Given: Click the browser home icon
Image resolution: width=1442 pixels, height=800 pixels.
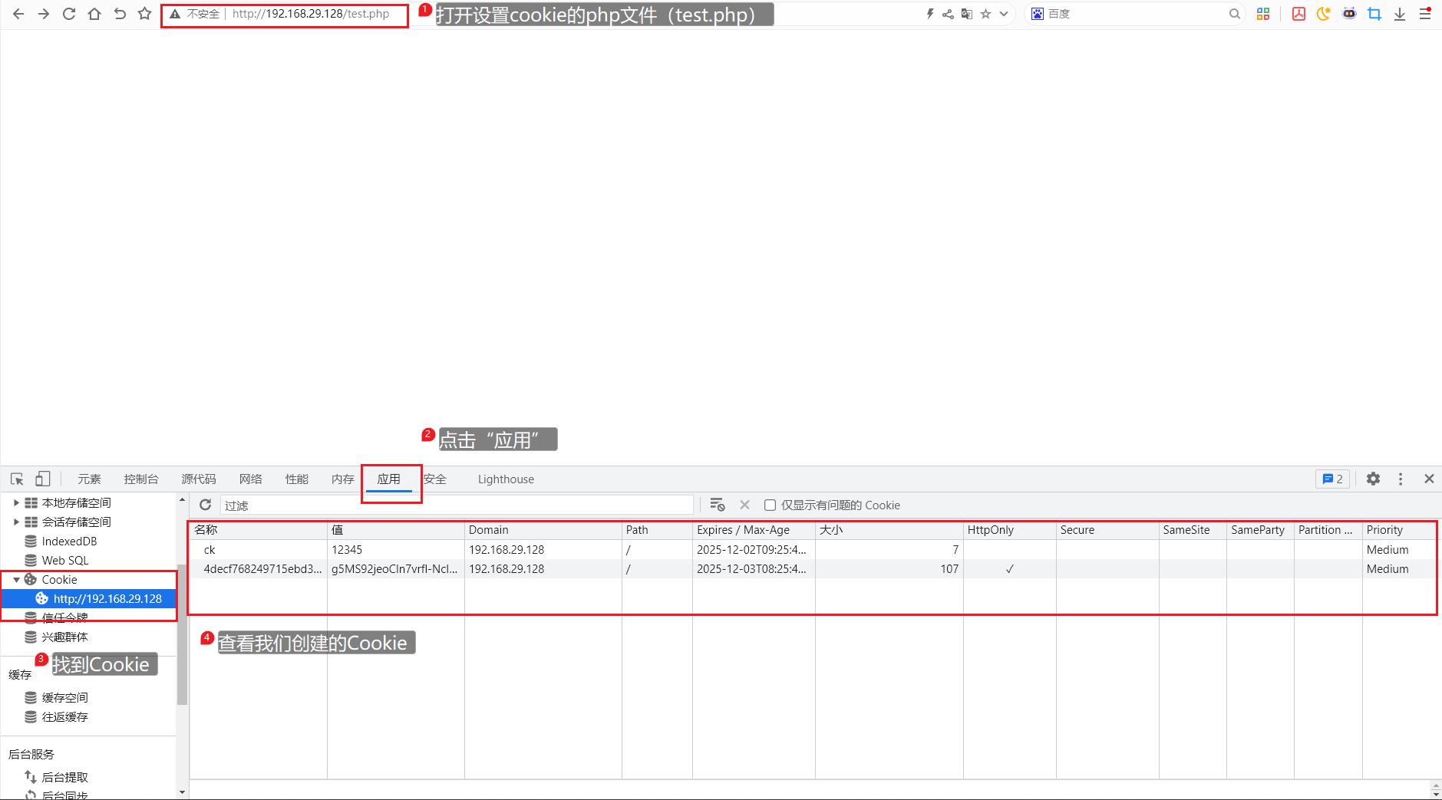Looking at the screenshot, I should (x=94, y=14).
